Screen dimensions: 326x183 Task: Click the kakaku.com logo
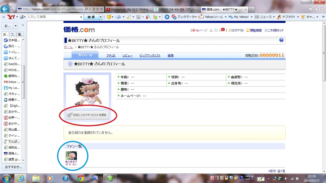coord(79,30)
